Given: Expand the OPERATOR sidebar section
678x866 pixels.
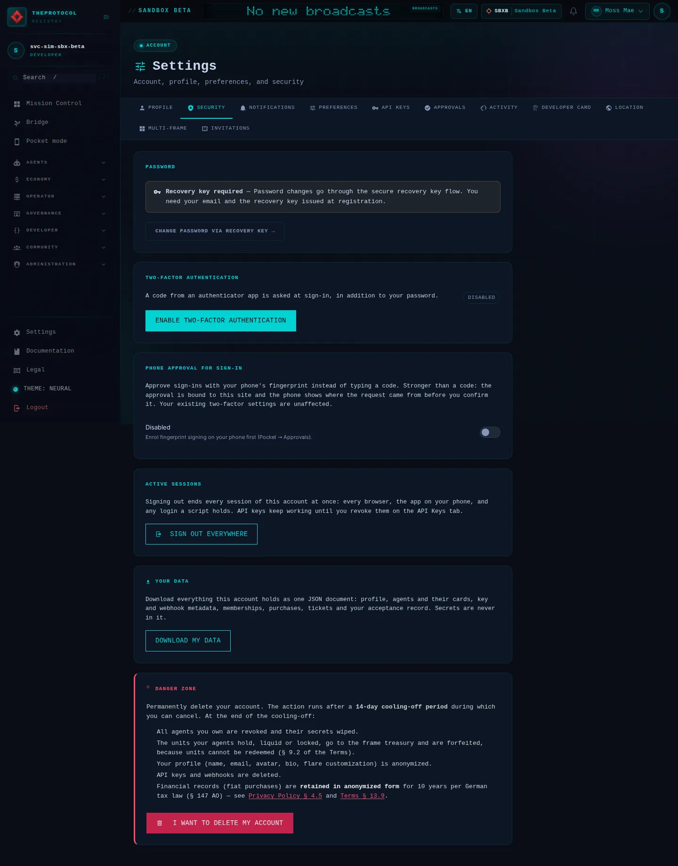Looking at the screenshot, I should click(x=60, y=196).
